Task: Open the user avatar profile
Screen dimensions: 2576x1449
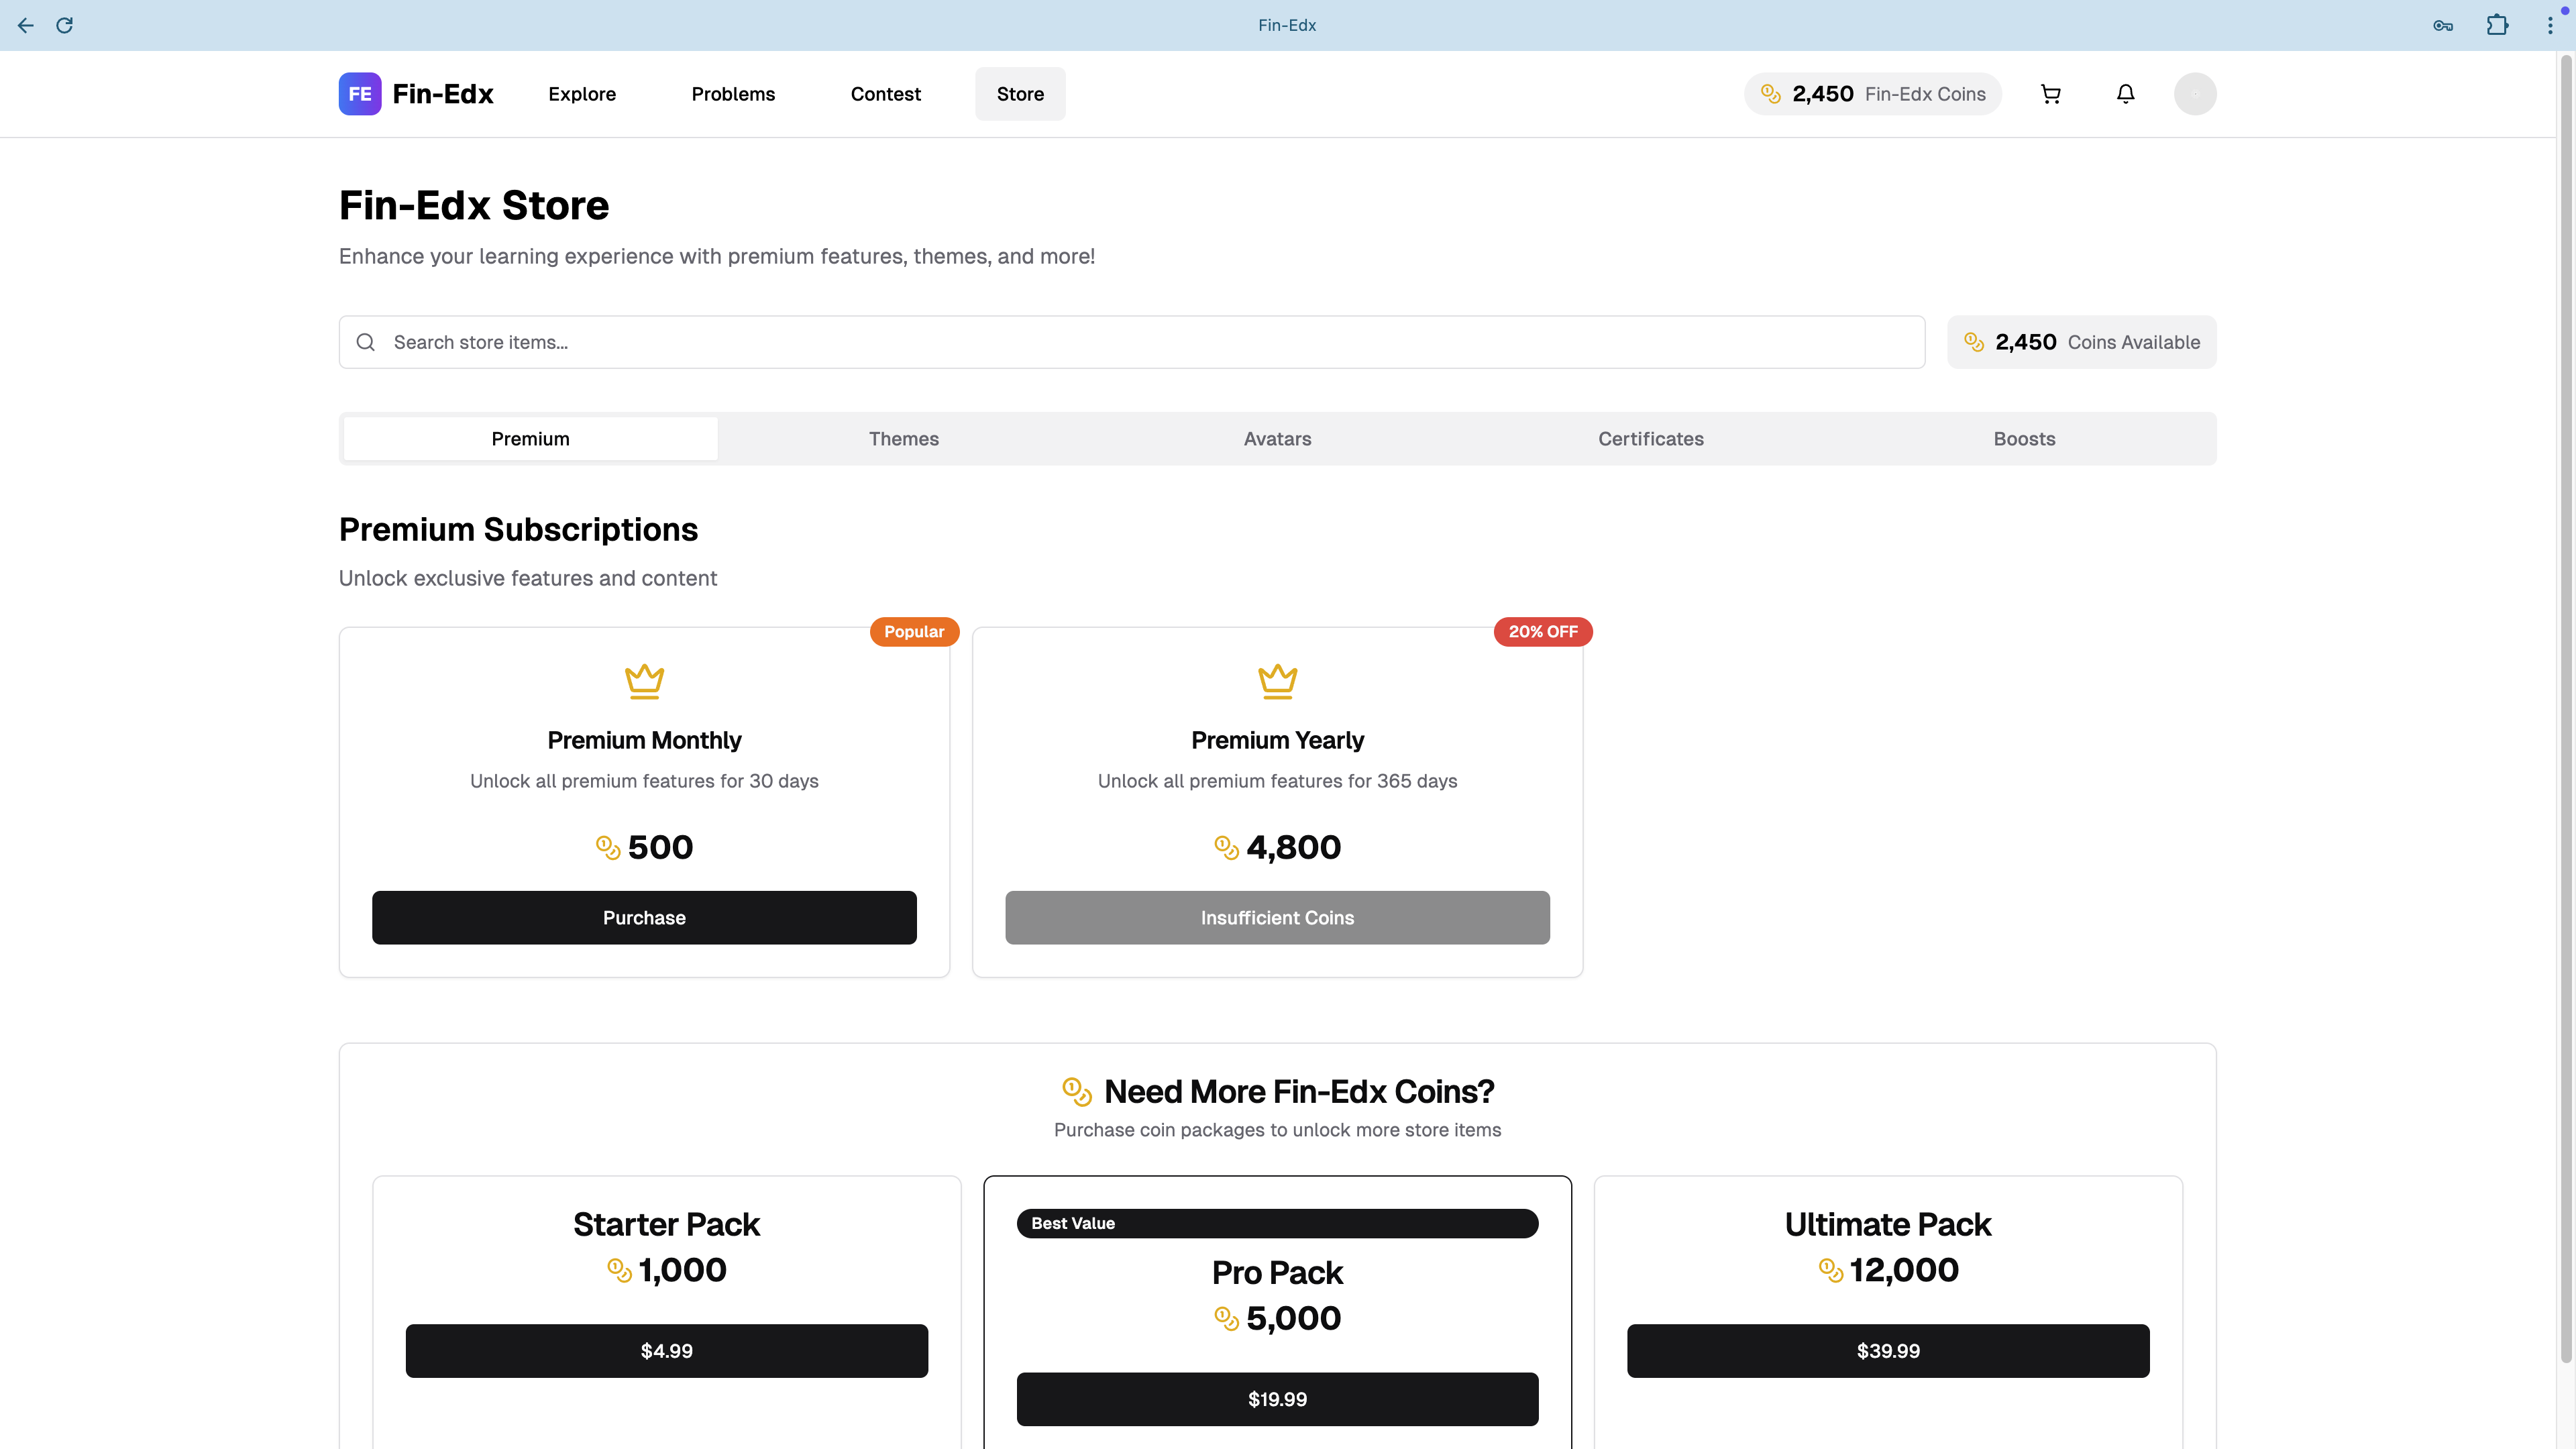Action: [x=2194, y=94]
